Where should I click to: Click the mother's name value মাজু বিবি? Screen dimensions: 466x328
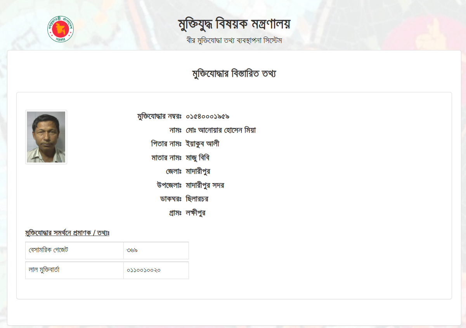click(x=198, y=158)
